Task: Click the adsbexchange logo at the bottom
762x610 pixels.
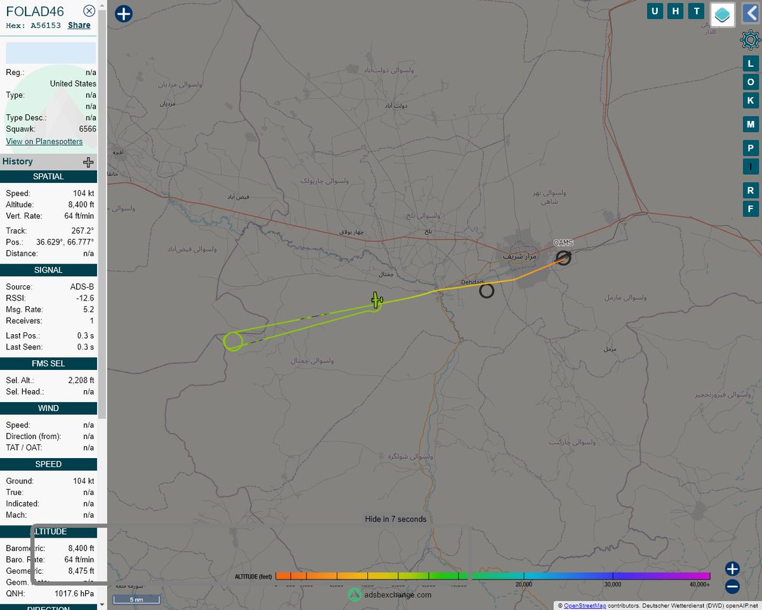Action: pos(355,595)
